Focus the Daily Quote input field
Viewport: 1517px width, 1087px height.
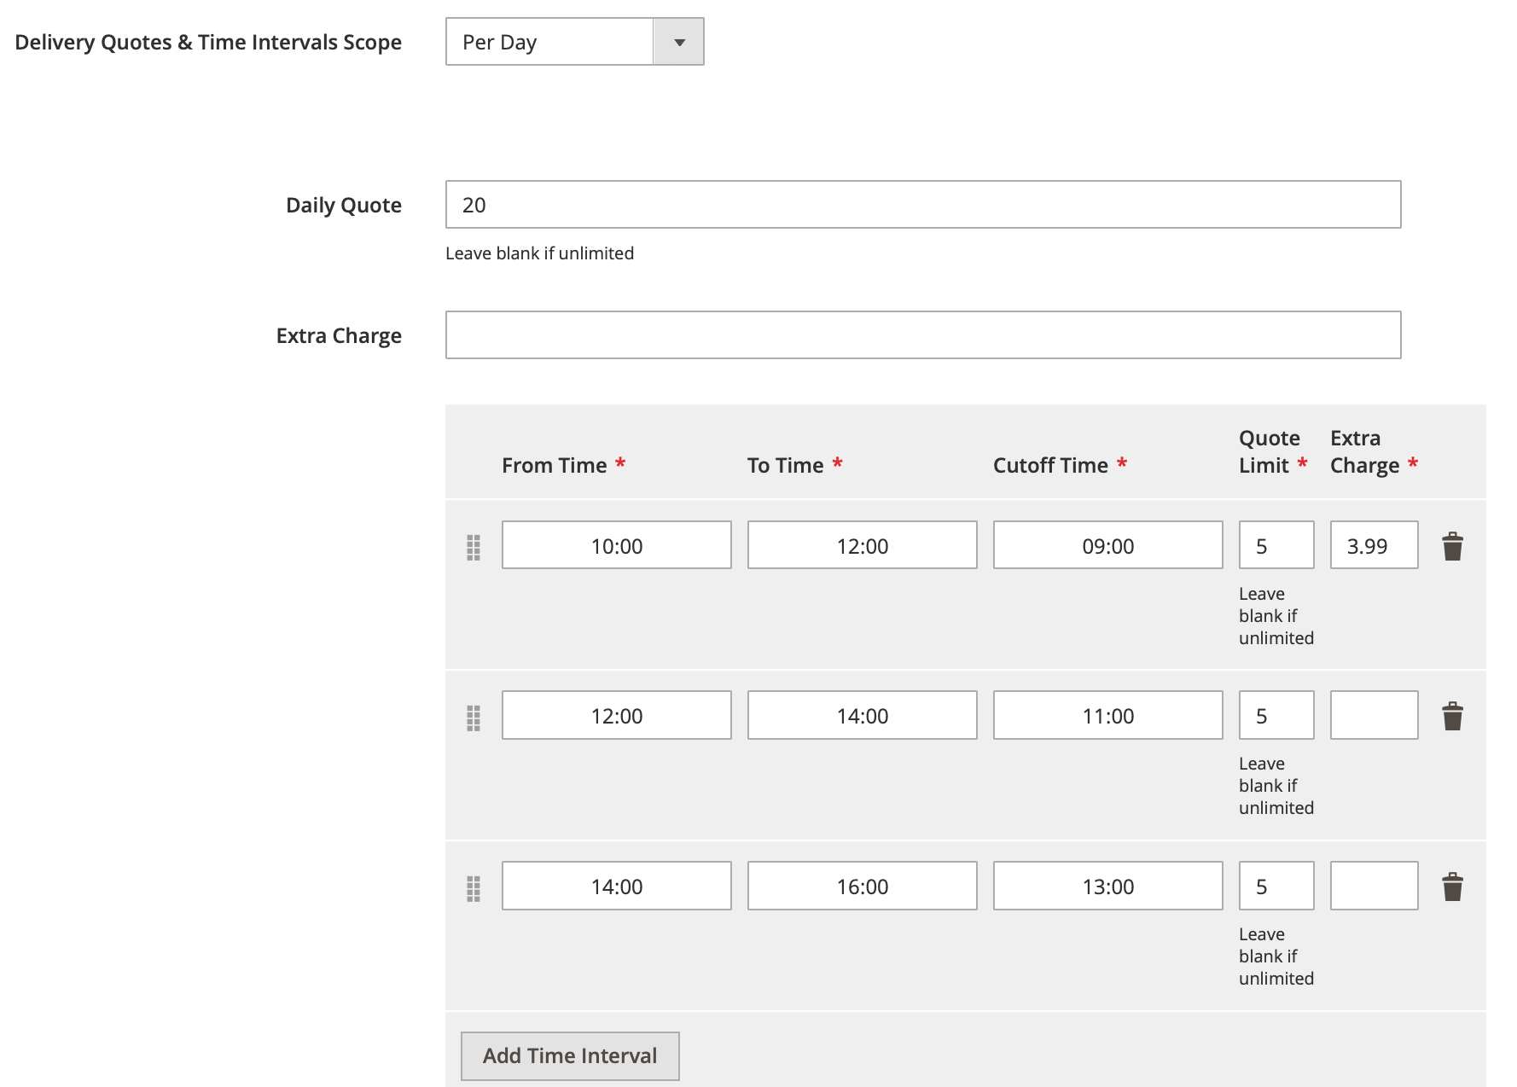[x=923, y=205]
